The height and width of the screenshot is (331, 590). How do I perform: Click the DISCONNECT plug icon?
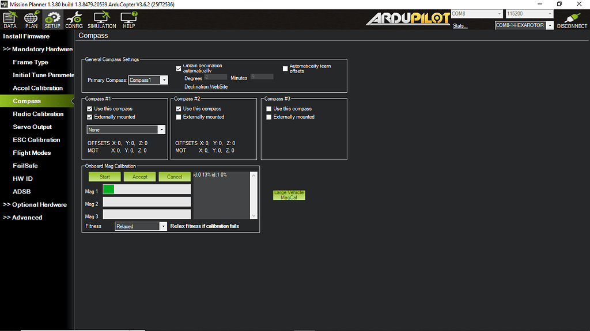572,20
